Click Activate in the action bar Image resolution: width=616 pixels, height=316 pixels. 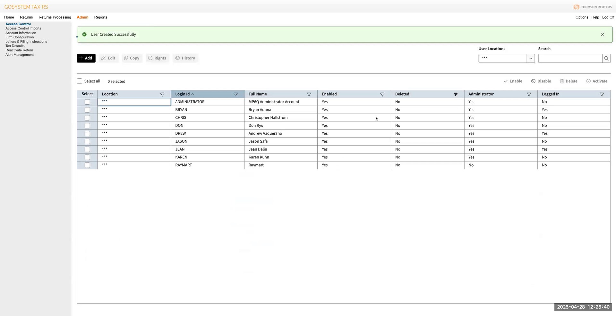click(x=597, y=81)
